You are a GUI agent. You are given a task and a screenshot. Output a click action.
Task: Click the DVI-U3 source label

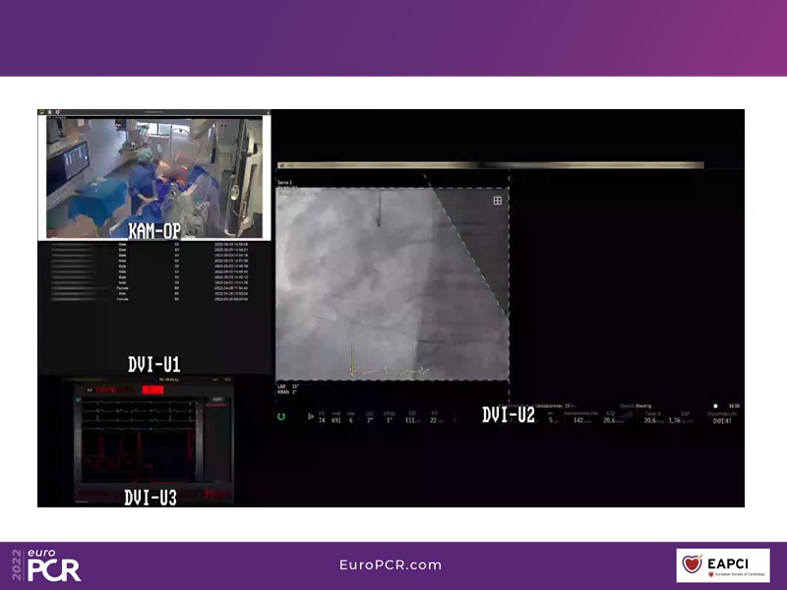151,498
